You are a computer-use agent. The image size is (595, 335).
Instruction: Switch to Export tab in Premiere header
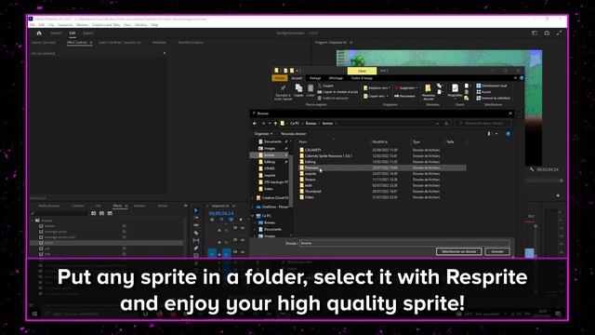(88, 33)
